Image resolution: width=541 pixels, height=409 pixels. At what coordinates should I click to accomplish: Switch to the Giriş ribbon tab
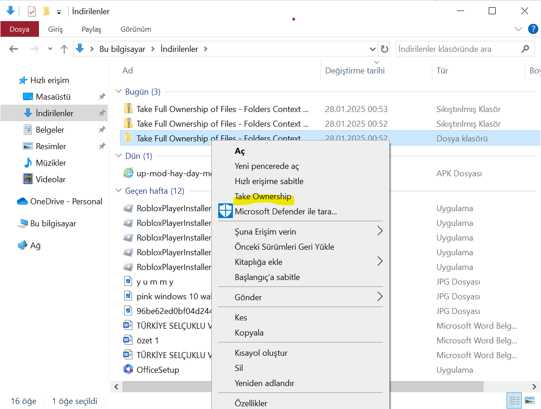click(x=55, y=29)
